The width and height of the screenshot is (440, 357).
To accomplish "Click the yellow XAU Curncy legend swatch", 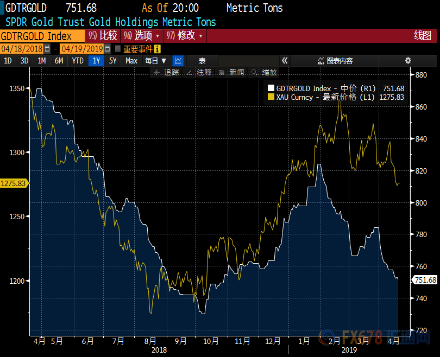I will click(x=271, y=97).
